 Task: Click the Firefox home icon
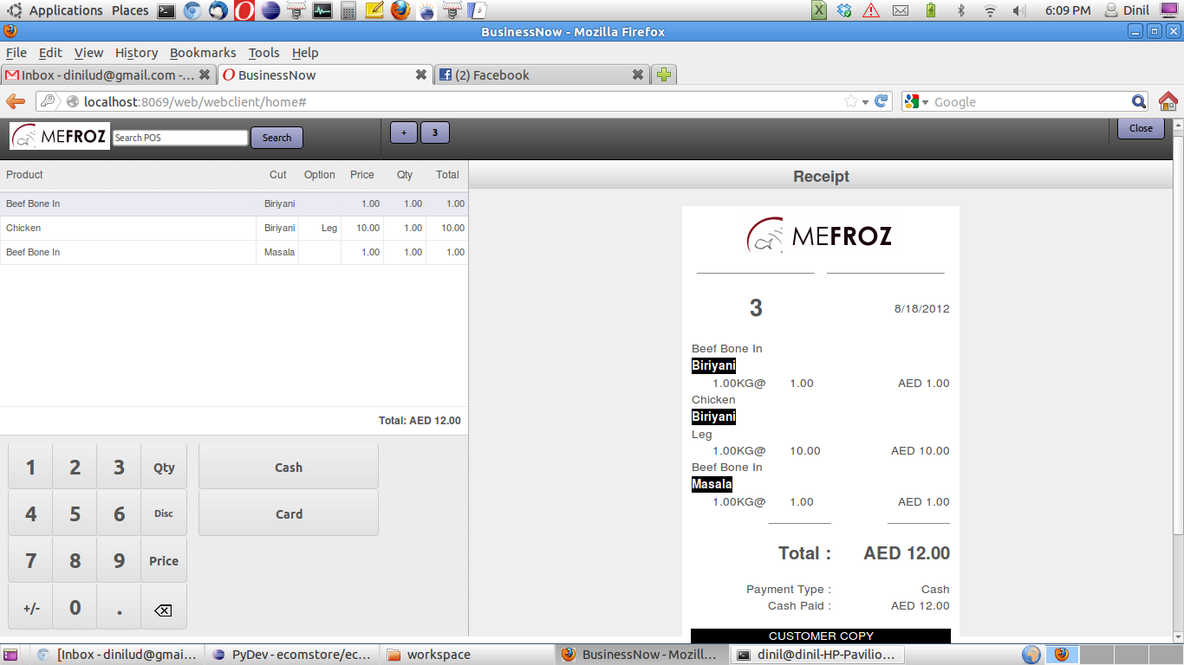[1168, 101]
